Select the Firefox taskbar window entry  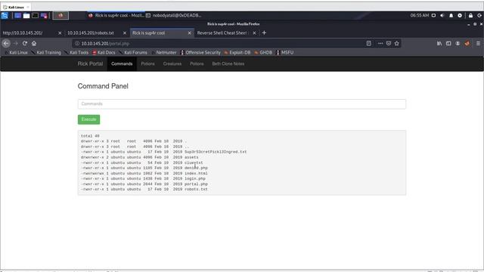tap(116, 15)
